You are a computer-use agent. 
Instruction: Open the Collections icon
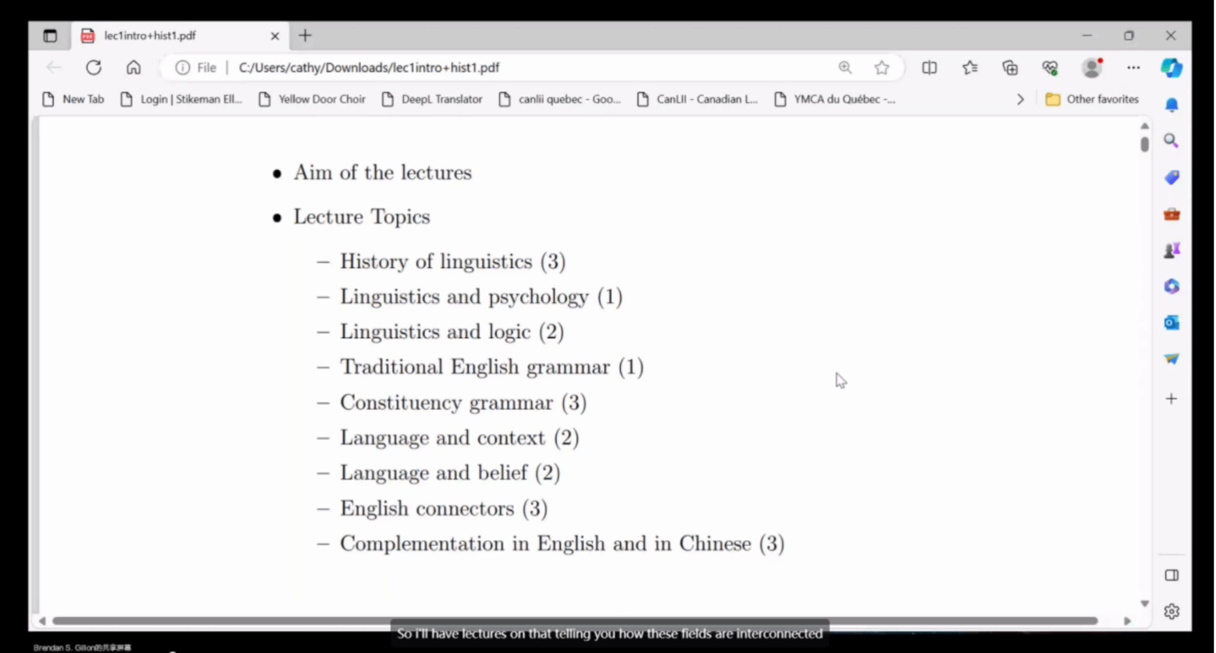(x=1010, y=68)
